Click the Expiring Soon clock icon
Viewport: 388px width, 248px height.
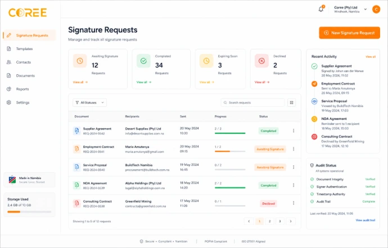tap(206, 61)
